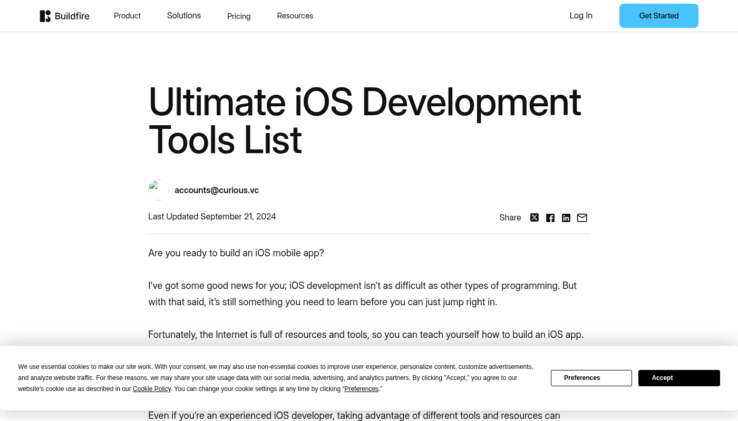
Task: Click the underlined Preferences link in the cookie text
Action: pos(362,389)
